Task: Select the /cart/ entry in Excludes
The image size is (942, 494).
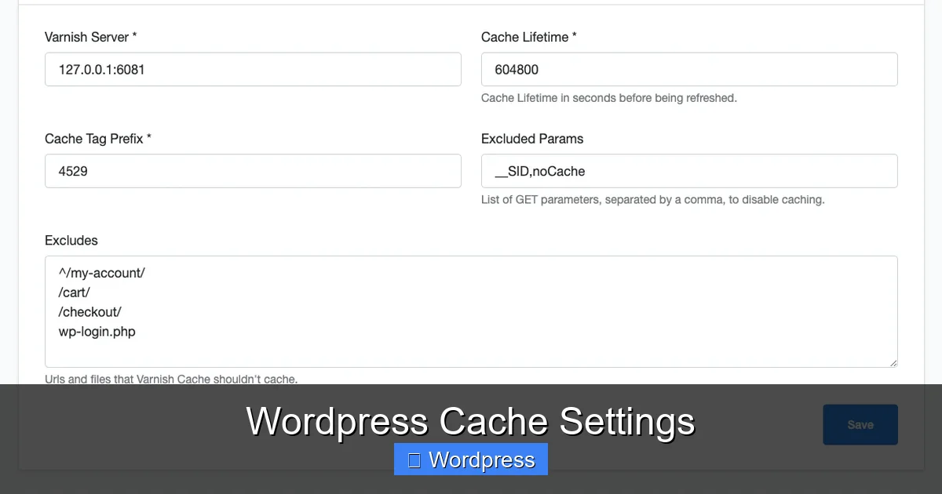Action: [75, 292]
